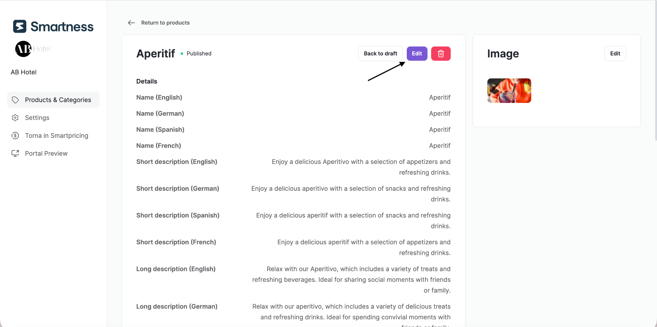Click the tag icon for Products & Categories
The height and width of the screenshot is (327, 657).
(x=15, y=100)
